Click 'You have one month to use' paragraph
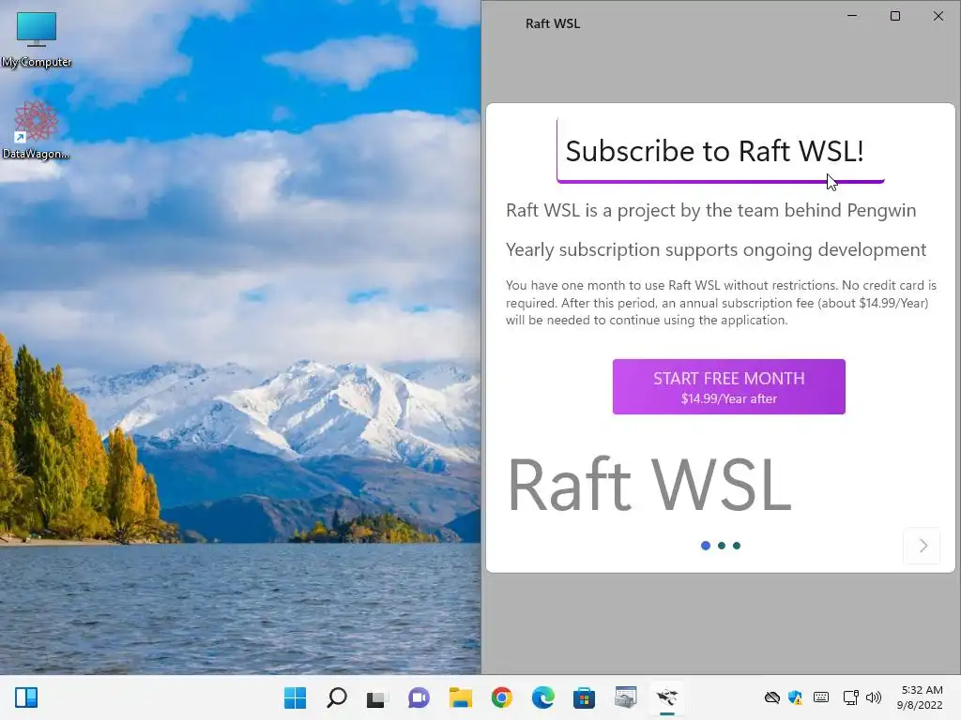The height and width of the screenshot is (720, 961). point(721,303)
